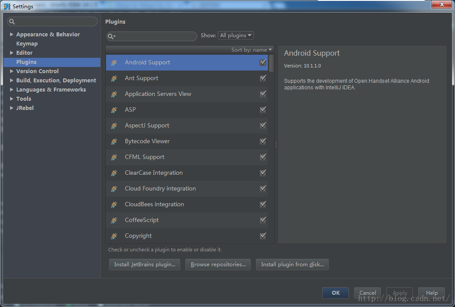Close the Settings dialog window
455x307 pixels.
coord(441,4)
